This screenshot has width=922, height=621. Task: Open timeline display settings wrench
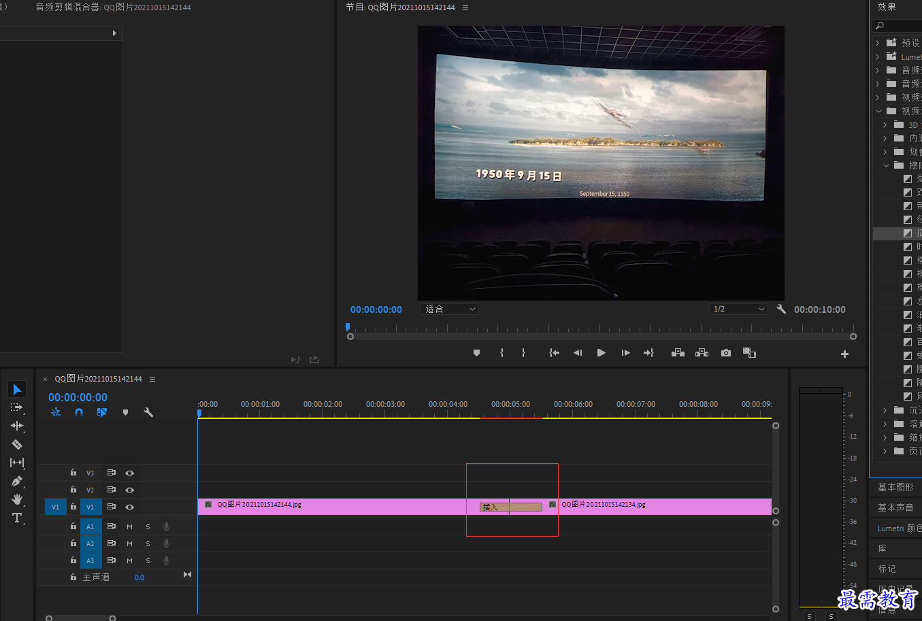(x=148, y=412)
